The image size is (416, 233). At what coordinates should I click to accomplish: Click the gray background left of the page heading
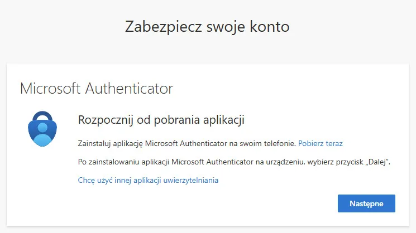click(56, 27)
